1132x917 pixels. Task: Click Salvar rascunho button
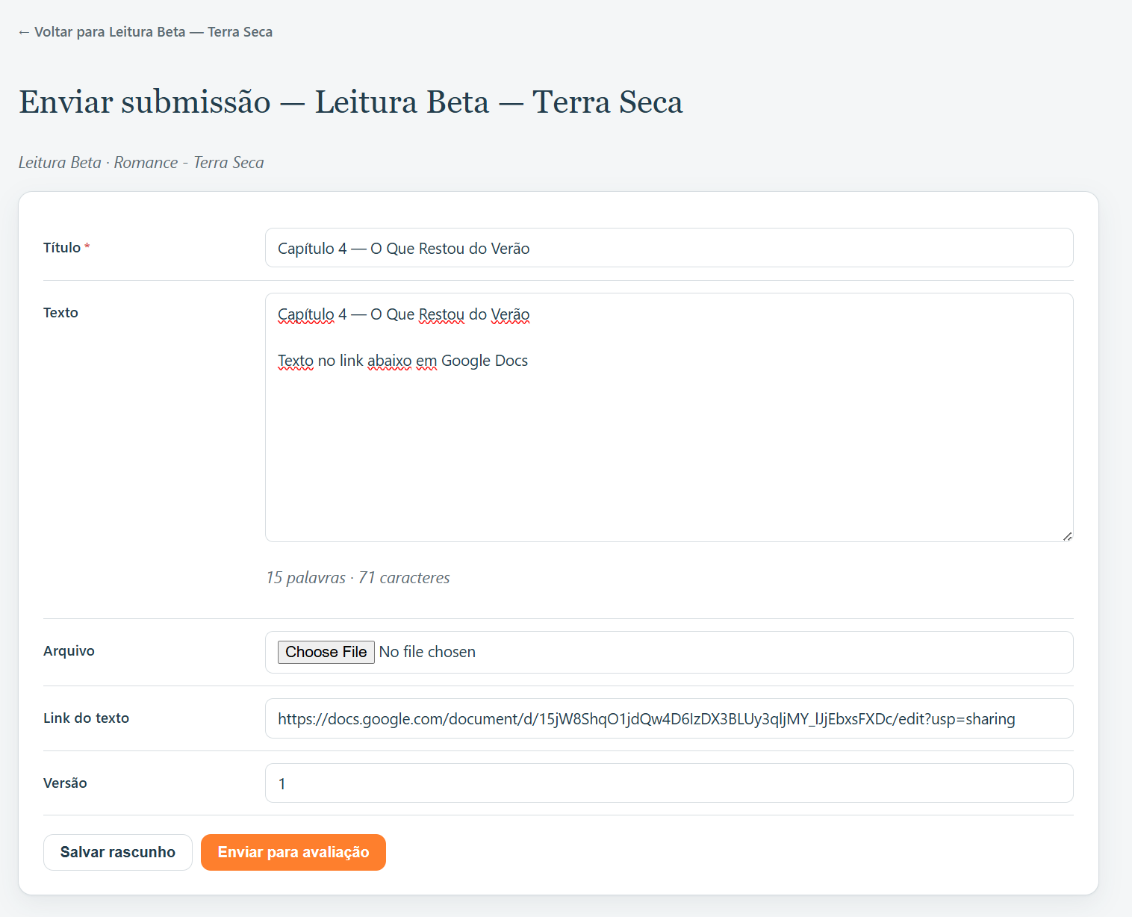pyautogui.click(x=118, y=852)
